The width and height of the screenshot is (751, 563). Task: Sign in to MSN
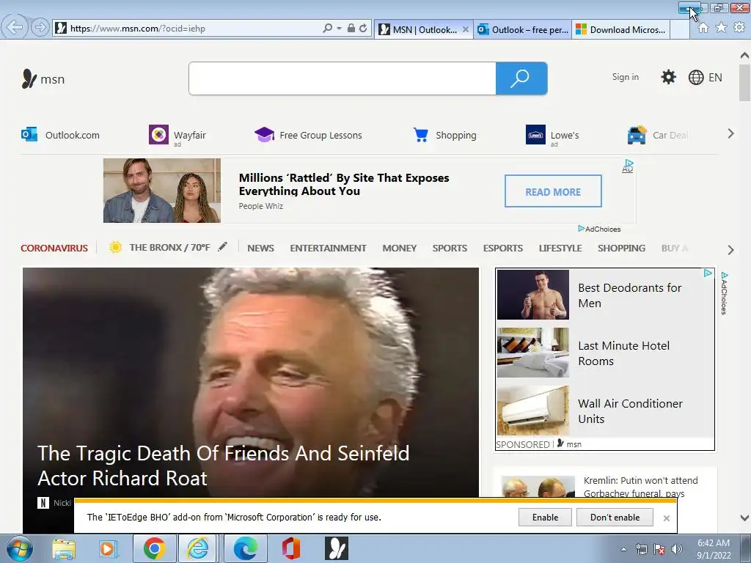coord(625,77)
